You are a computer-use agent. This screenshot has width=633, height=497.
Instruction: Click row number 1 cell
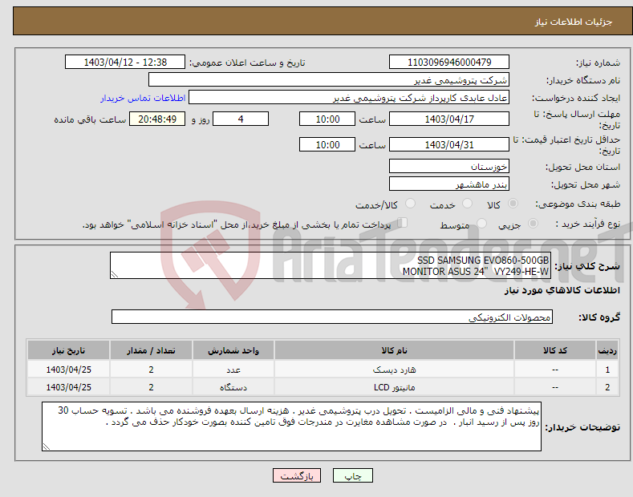[x=607, y=370]
